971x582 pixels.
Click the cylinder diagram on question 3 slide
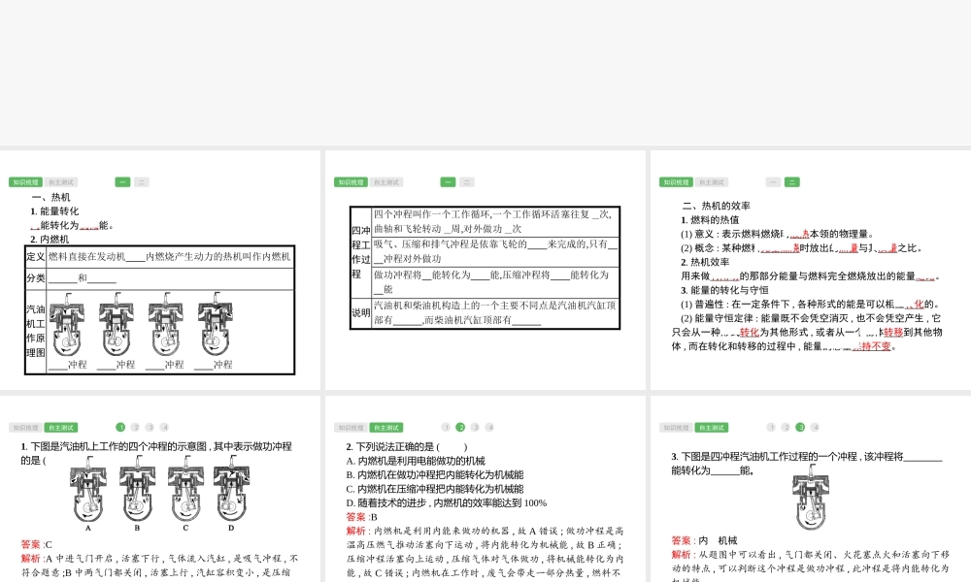click(811, 498)
